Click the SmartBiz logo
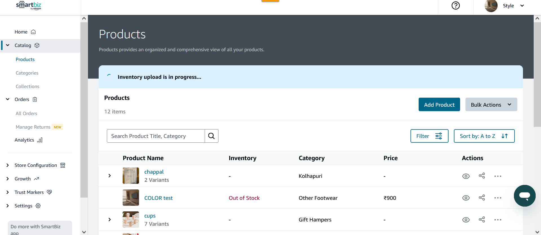 pyautogui.click(x=29, y=5)
